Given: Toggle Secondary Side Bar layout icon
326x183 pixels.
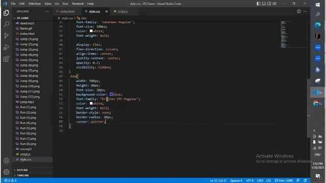Looking at the screenshot, I should click(269, 4).
